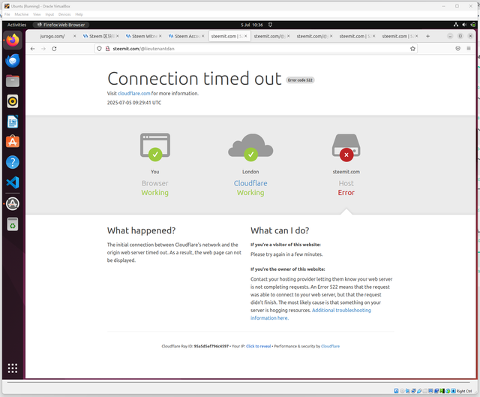
Task: Open Thunderbird Mail from the dock
Action: [13, 61]
